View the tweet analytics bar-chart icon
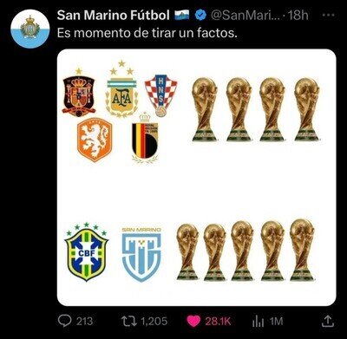This screenshot has width=347, height=339. 258,322
